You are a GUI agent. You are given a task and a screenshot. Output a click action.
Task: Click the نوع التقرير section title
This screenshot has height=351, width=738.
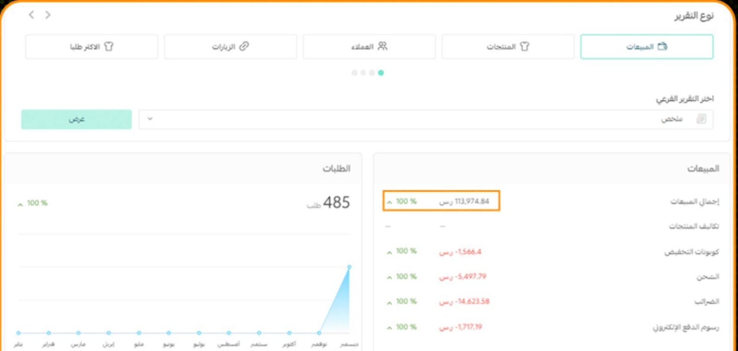pos(694,16)
